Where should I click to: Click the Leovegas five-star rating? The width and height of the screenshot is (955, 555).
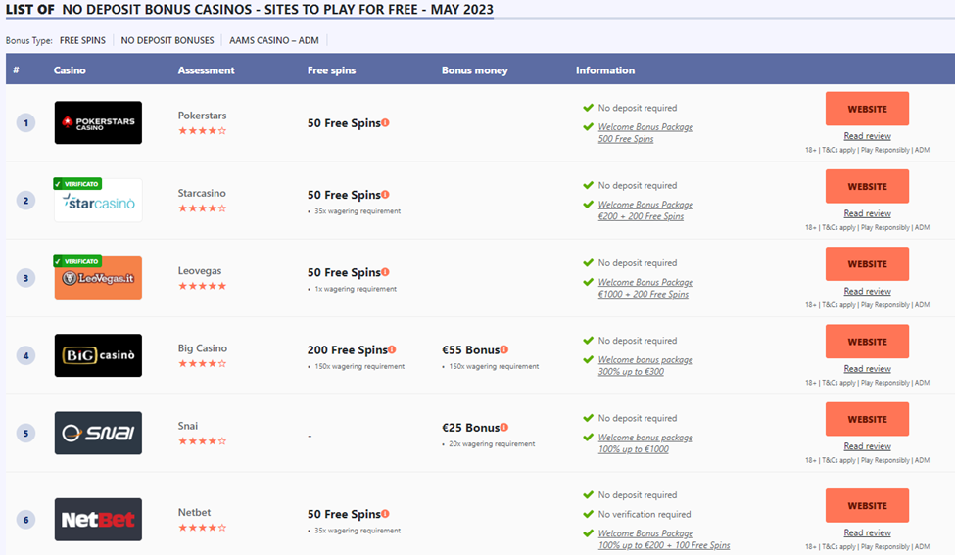coord(202,286)
